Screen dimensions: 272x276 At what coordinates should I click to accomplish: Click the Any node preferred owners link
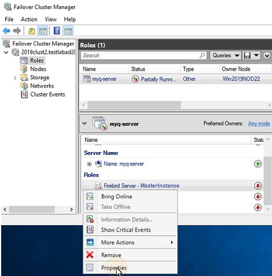259,123
